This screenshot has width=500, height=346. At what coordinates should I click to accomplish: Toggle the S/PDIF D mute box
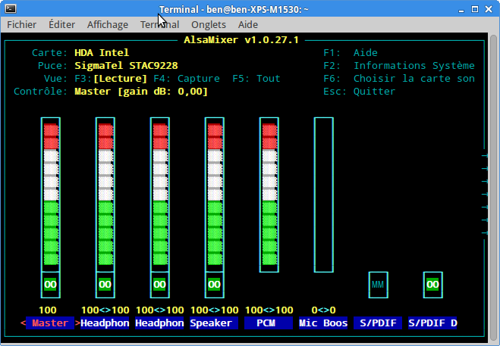click(x=432, y=285)
